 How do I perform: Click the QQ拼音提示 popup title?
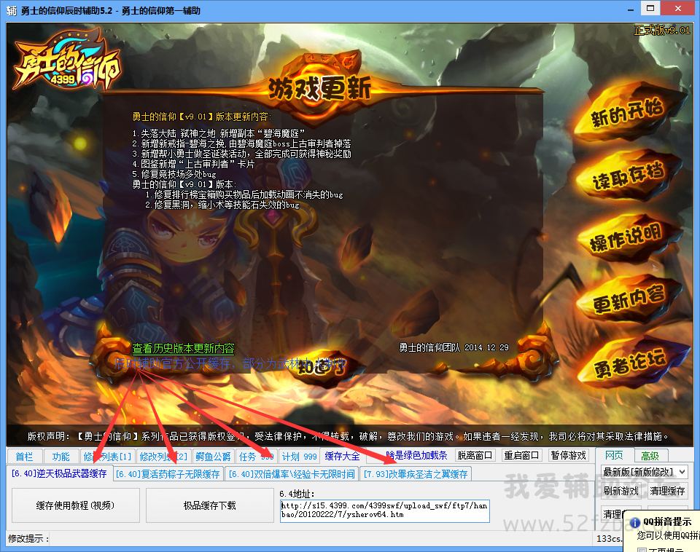pos(667,521)
